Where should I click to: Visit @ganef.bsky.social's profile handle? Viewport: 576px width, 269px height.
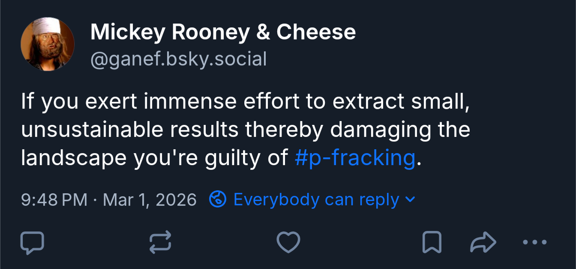[x=178, y=59]
